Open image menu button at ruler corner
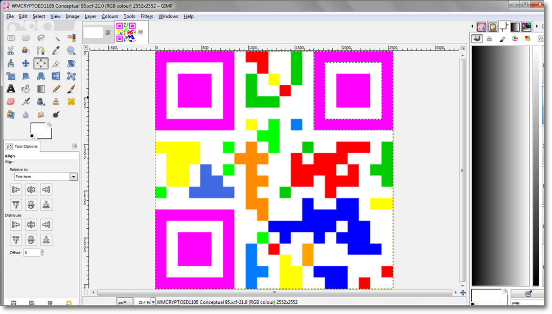Viewport: 552px width, 314px height. pyautogui.click(x=85, y=47)
